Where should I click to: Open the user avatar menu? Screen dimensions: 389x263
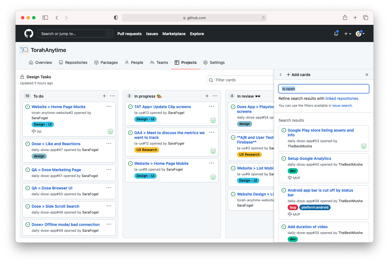click(x=360, y=34)
